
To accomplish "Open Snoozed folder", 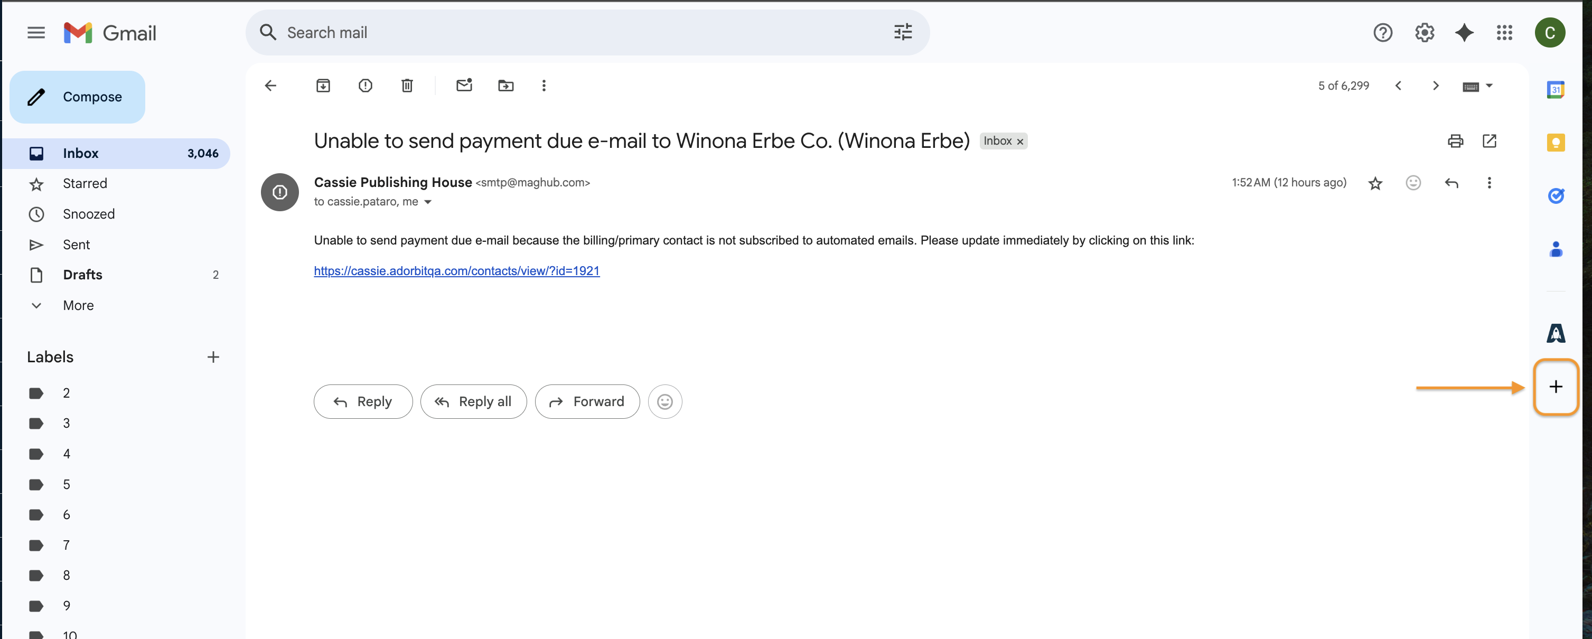I will click(116, 214).
